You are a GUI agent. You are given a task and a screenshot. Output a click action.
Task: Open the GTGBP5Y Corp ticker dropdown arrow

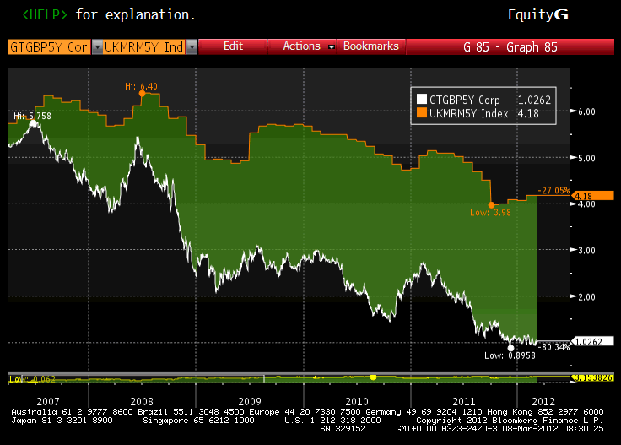[96, 47]
